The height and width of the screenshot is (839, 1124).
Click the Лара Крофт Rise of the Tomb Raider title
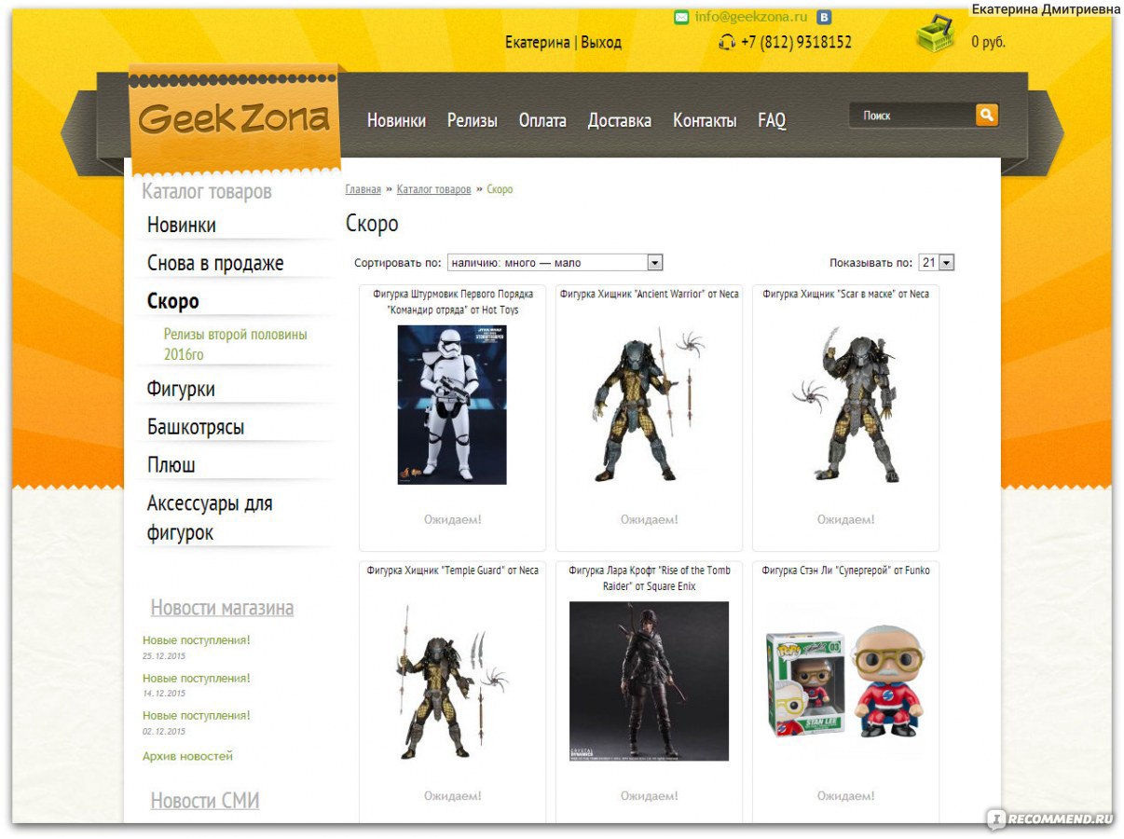(649, 578)
